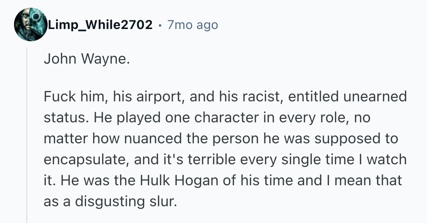Screen dimensions: 427x223
Task: Click the "John Wayne." text line
Action: pos(86,59)
